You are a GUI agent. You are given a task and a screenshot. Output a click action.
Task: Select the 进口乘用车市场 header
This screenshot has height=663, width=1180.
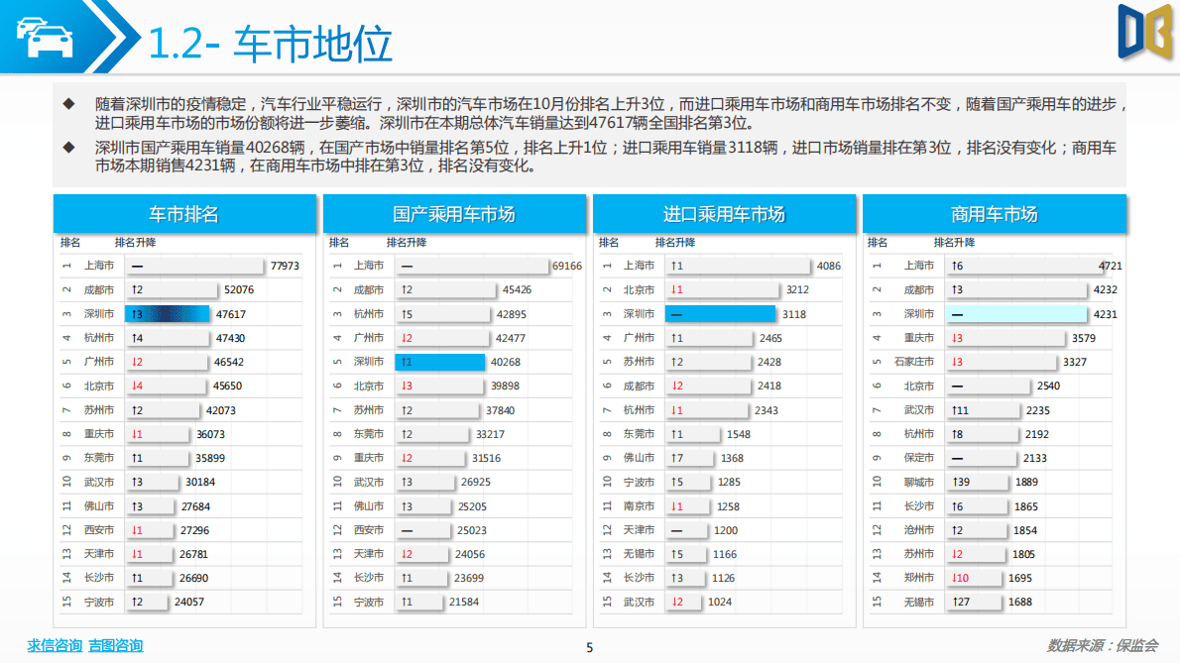(724, 213)
